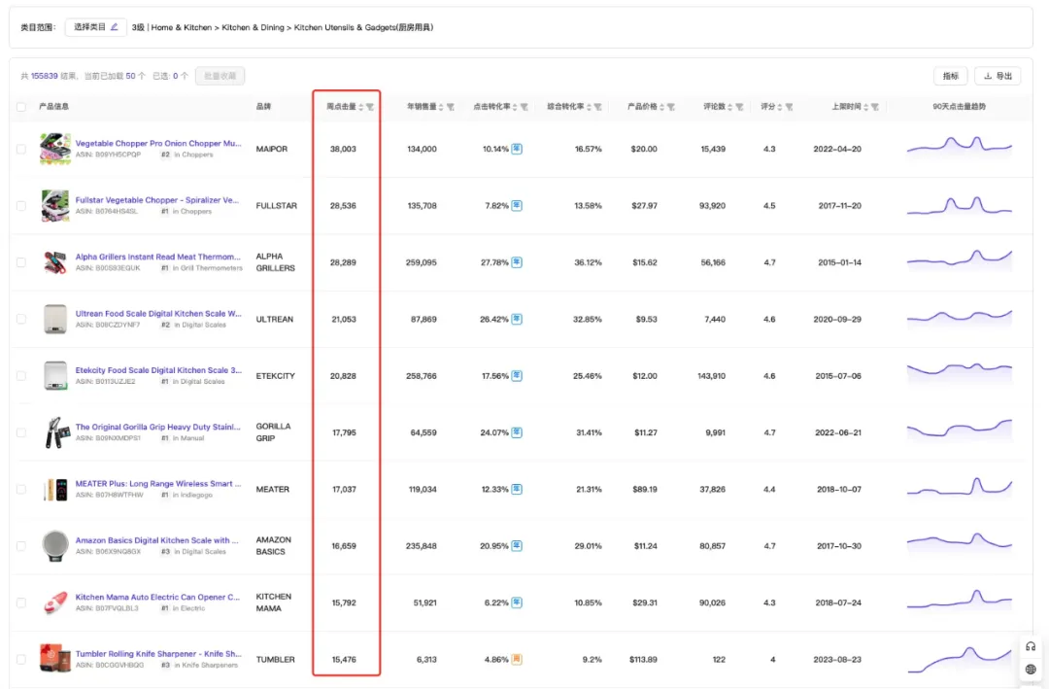Click the 批量收藏 bulk favorite button
This screenshot has height=689, width=1049.
(x=220, y=77)
